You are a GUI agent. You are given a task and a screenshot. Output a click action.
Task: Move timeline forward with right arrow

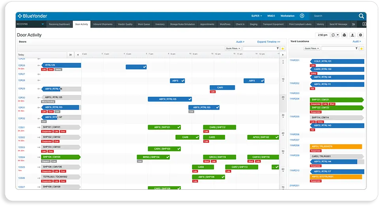(x=283, y=55)
